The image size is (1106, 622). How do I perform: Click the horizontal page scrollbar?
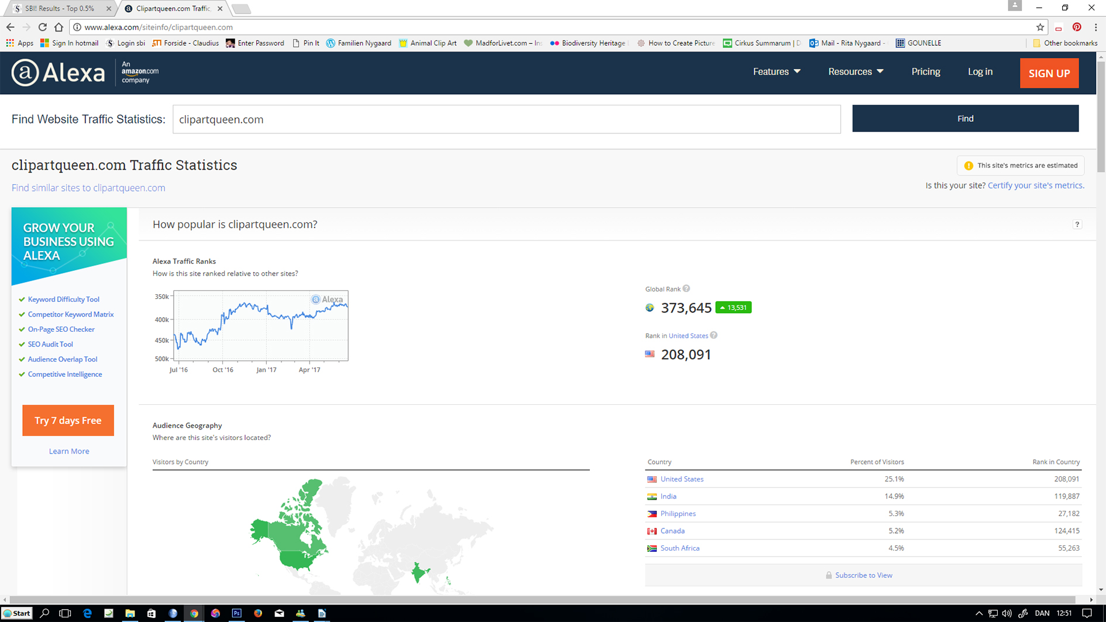(543, 600)
